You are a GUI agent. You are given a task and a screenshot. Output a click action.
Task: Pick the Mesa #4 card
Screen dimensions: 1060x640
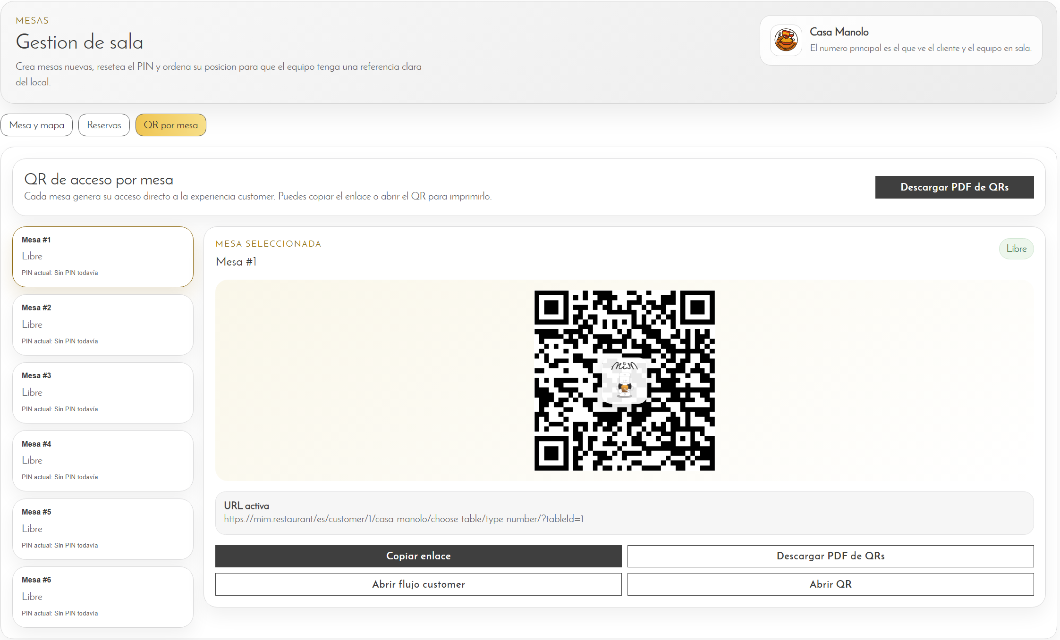(103, 461)
